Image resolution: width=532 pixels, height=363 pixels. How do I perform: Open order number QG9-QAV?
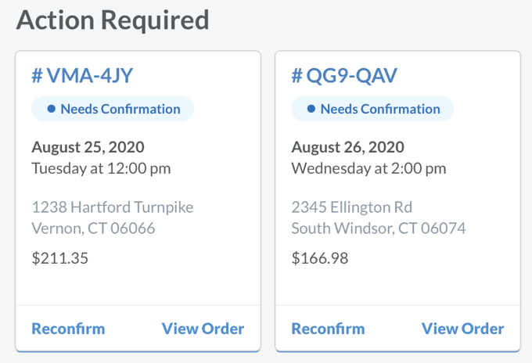coord(344,76)
